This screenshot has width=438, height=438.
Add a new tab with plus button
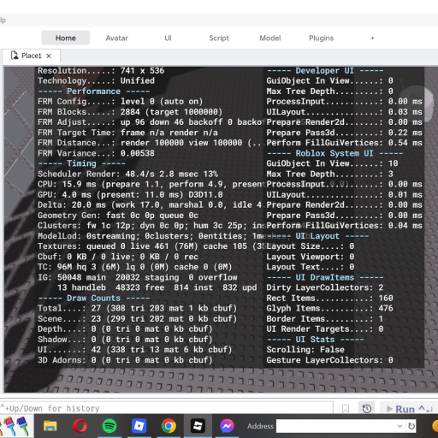[372, 38]
